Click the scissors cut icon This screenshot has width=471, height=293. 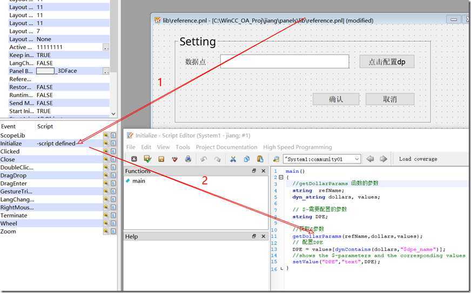click(233, 159)
